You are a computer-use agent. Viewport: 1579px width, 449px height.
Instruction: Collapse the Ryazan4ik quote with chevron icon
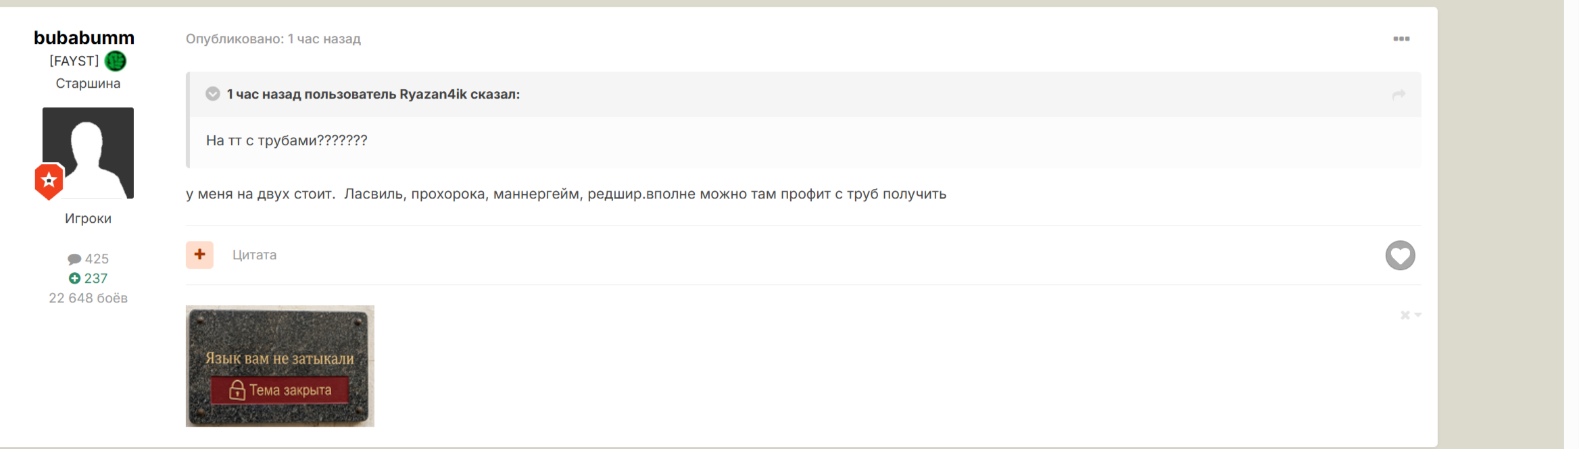pyautogui.click(x=213, y=94)
